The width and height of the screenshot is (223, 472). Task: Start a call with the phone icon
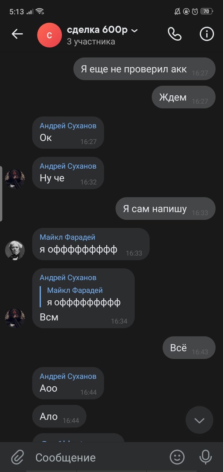pos(174,34)
